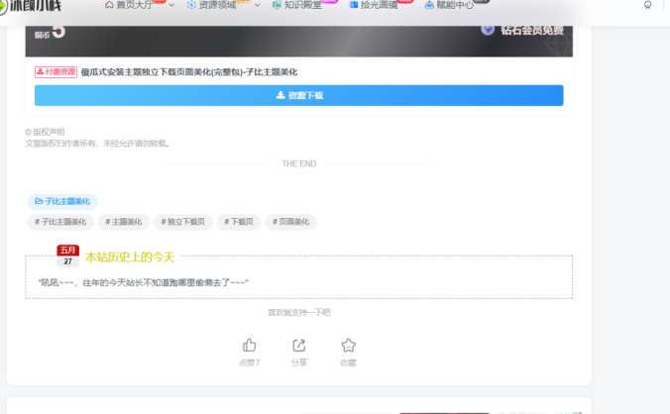Click the thumbs-up 点赞 icon
This screenshot has height=414, width=670.
click(x=249, y=345)
